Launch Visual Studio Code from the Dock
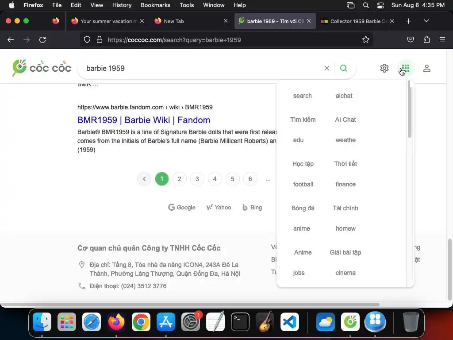Image resolution: width=453 pixels, height=340 pixels. (290, 322)
